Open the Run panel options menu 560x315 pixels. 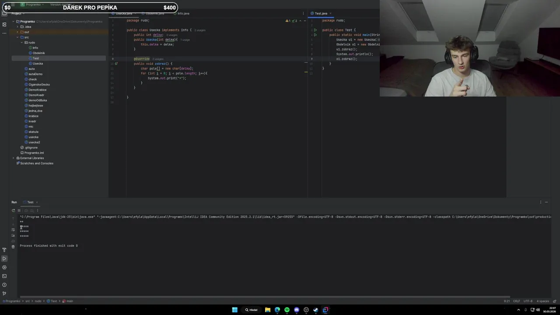pyautogui.click(x=541, y=202)
